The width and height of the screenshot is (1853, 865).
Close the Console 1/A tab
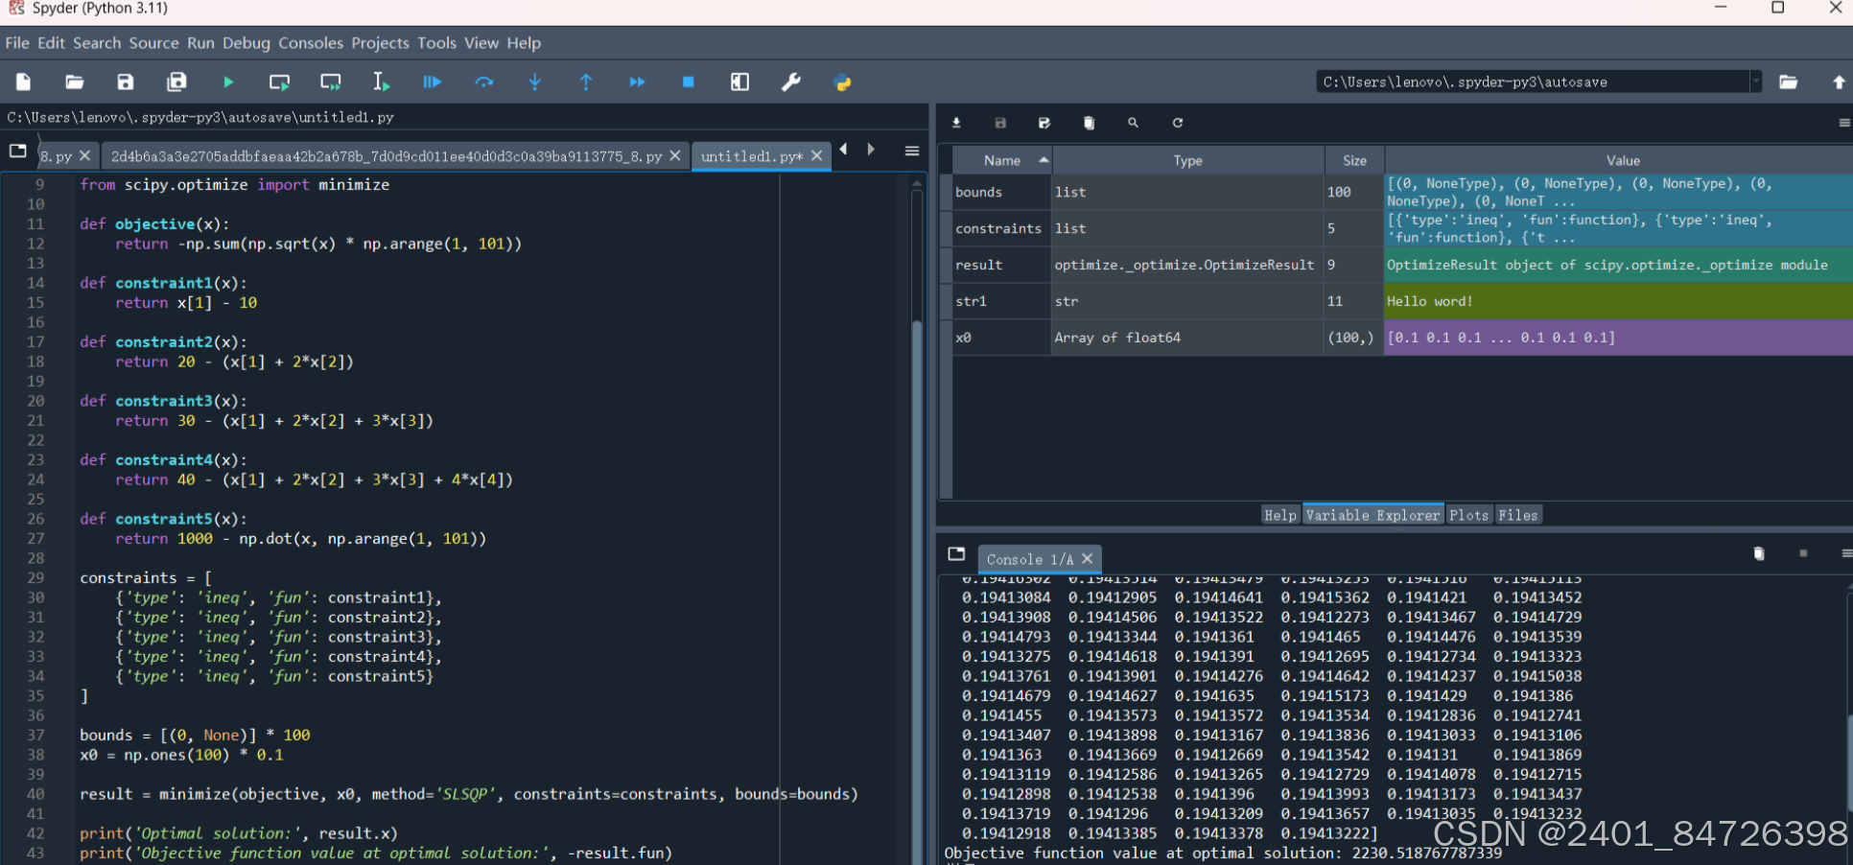coord(1087,559)
